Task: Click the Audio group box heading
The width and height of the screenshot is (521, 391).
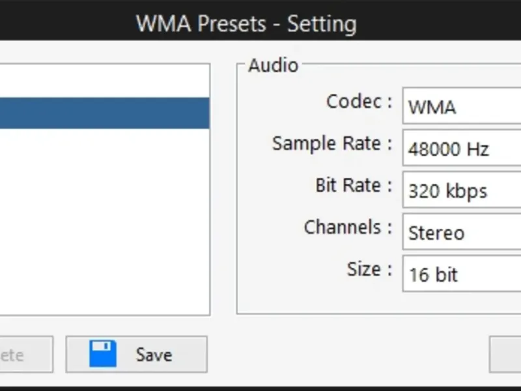Action: tap(274, 65)
